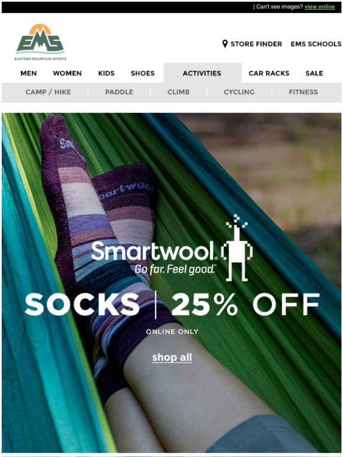Choose the CYCLING activity
Image resolution: width=342 pixels, height=457 pixels.
click(x=239, y=92)
